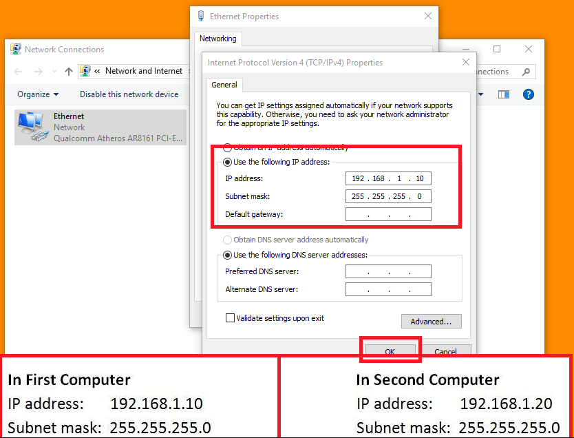Click the search magnifier icon

pyautogui.click(x=526, y=72)
